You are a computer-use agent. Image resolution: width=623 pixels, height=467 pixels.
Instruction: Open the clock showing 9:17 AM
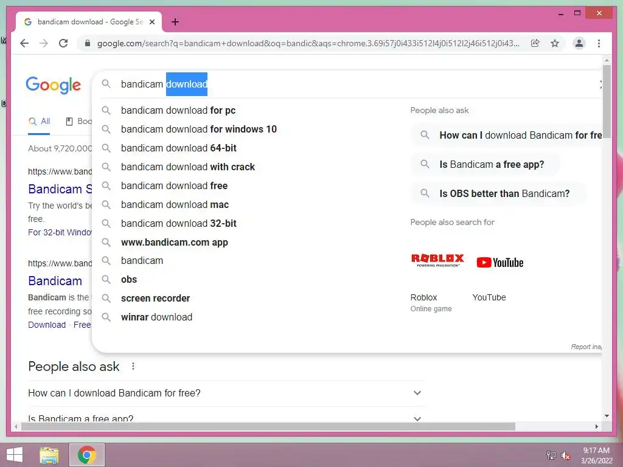(x=596, y=455)
